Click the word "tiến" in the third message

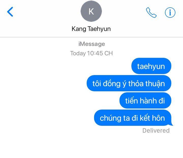(x=132, y=100)
